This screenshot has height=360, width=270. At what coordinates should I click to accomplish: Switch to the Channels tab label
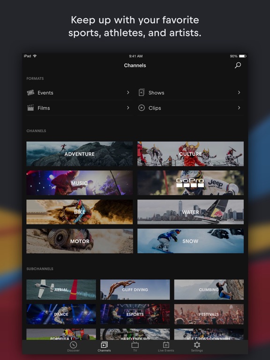pyautogui.click(x=104, y=350)
